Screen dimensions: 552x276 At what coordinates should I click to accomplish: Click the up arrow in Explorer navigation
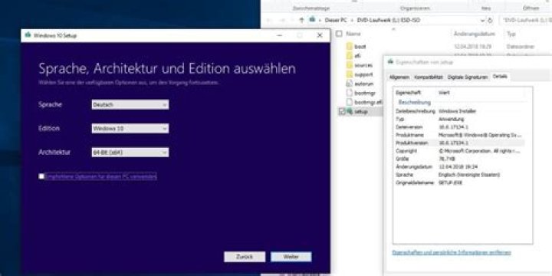click(301, 21)
